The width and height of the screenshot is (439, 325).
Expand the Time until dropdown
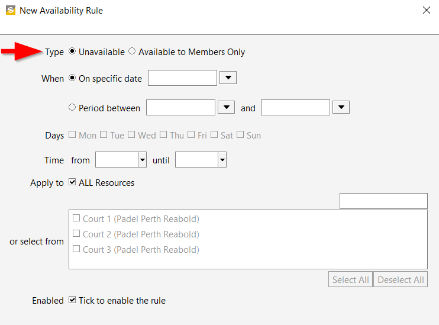click(222, 160)
